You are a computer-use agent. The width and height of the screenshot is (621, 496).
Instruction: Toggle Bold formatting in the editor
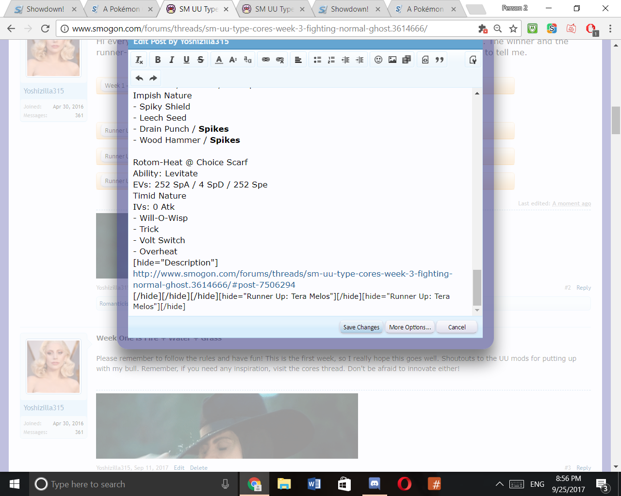point(158,60)
